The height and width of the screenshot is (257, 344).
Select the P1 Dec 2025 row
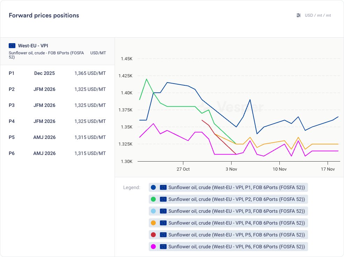tap(57, 73)
